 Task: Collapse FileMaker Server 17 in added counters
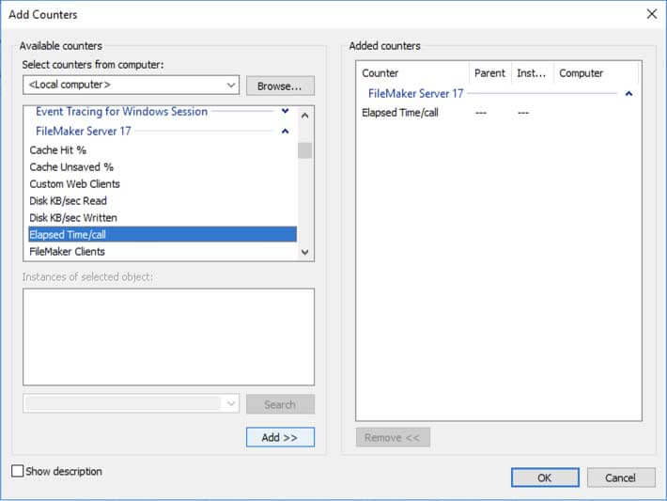(628, 94)
